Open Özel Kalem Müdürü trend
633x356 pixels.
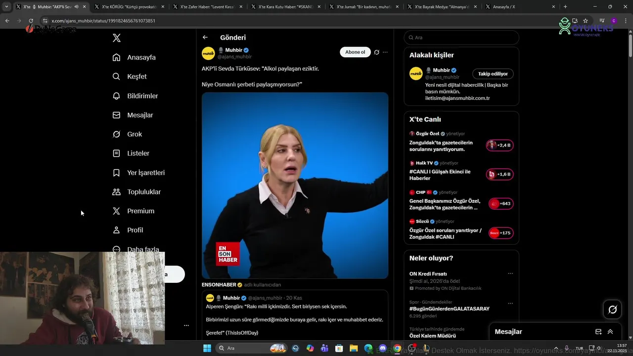click(x=433, y=336)
